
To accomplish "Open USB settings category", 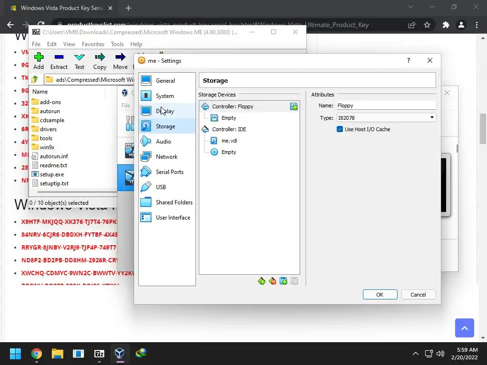I will coord(167,187).
